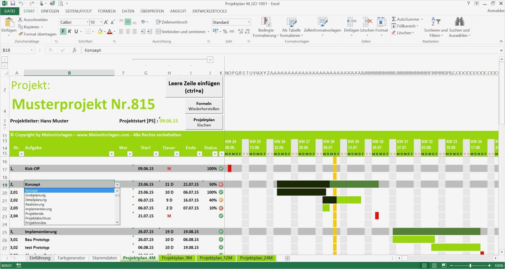Open the Calibri font name dropdown
Screen dimensions: 505x269
[88, 22]
